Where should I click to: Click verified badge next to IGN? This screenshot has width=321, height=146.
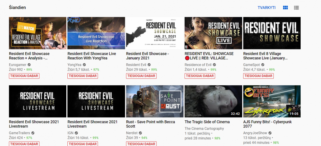point(76,133)
